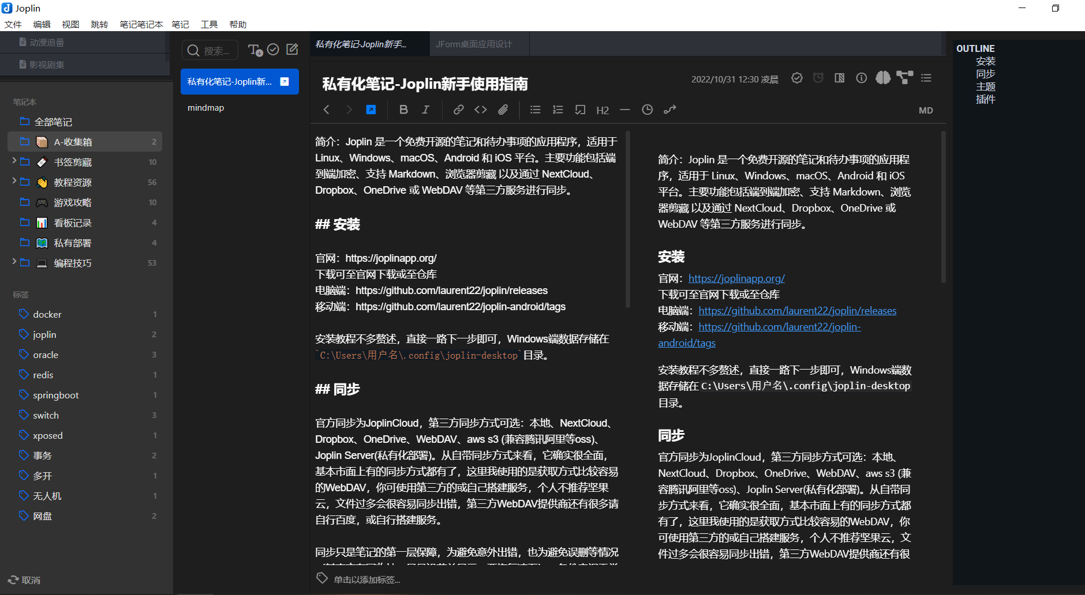The height and width of the screenshot is (595, 1085).
Task: Open the 视图 menu
Action: point(70,24)
